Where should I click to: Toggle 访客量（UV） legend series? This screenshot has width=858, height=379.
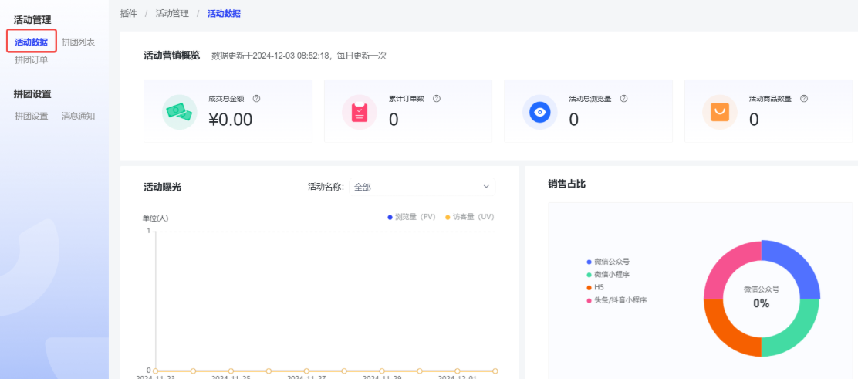(x=469, y=218)
